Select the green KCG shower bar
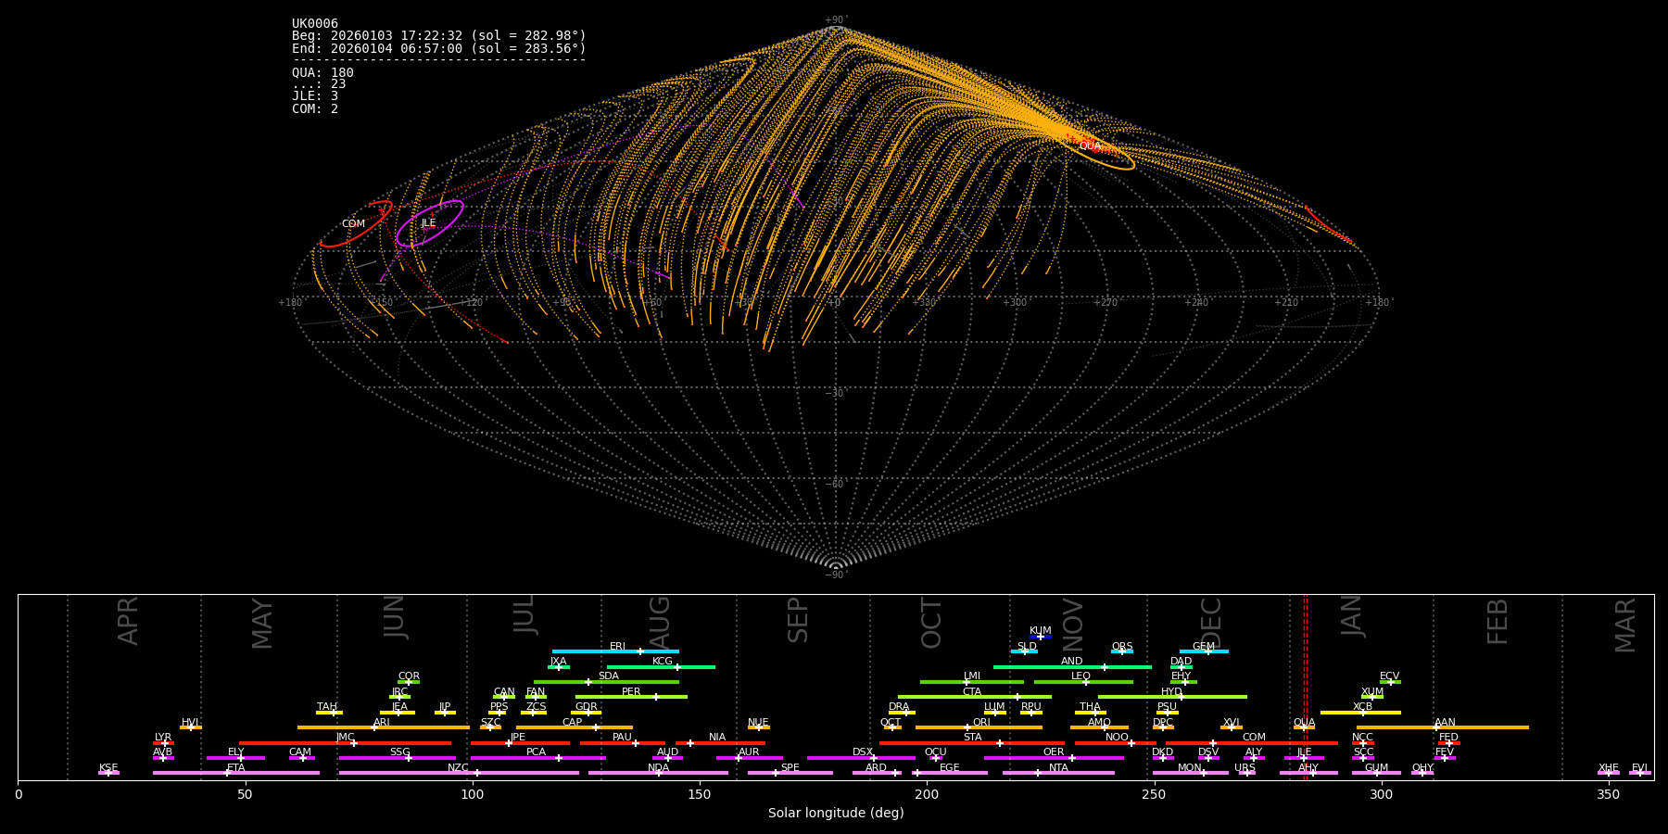 [660, 667]
